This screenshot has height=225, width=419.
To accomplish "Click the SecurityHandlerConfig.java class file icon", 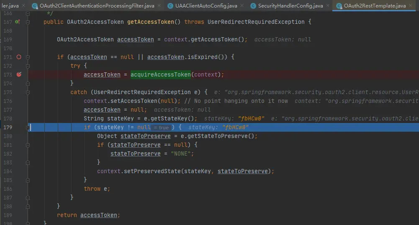I will click(253, 6).
